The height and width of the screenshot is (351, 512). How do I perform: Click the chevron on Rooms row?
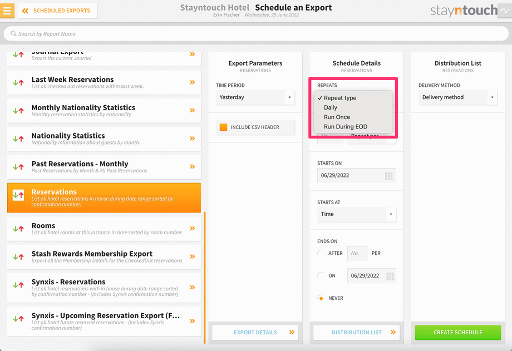pos(193,228)
